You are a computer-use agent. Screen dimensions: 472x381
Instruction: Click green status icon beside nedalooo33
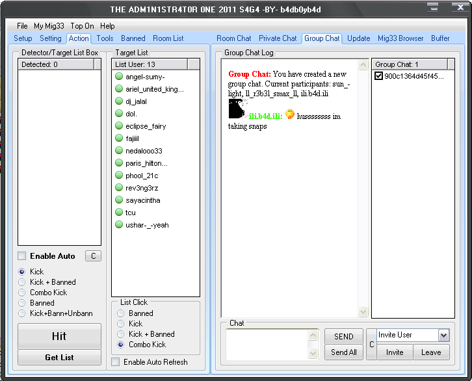(x=119, y=150)
